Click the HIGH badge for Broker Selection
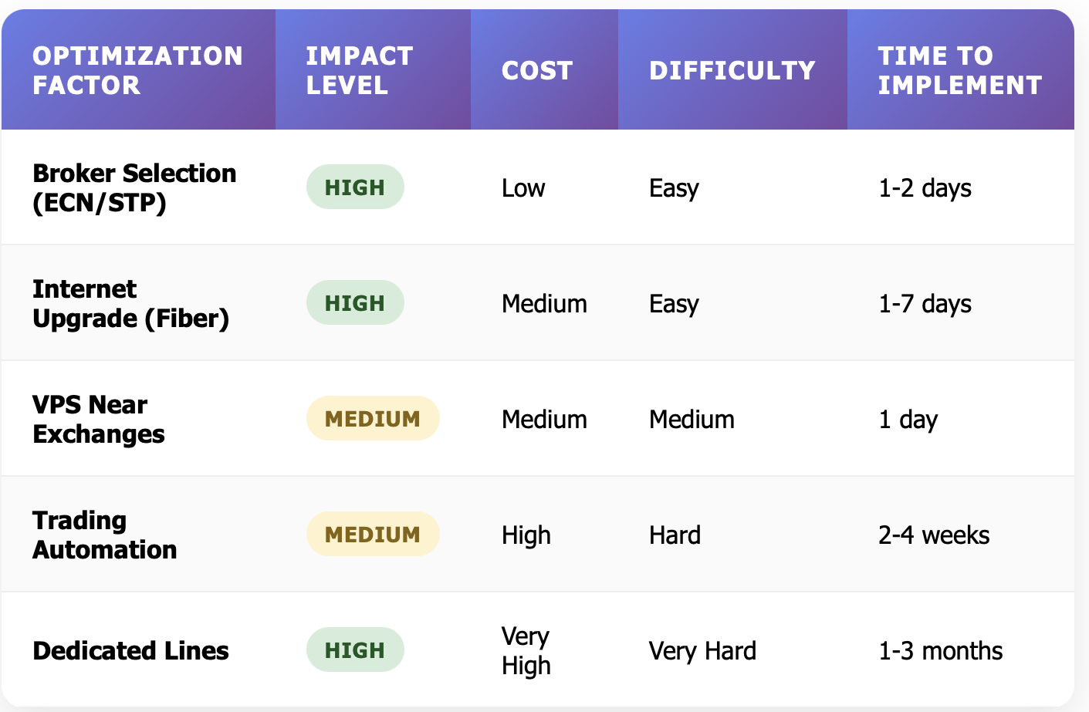The width and height of the screenshot is (1089, 712). [x=355, y=187]
